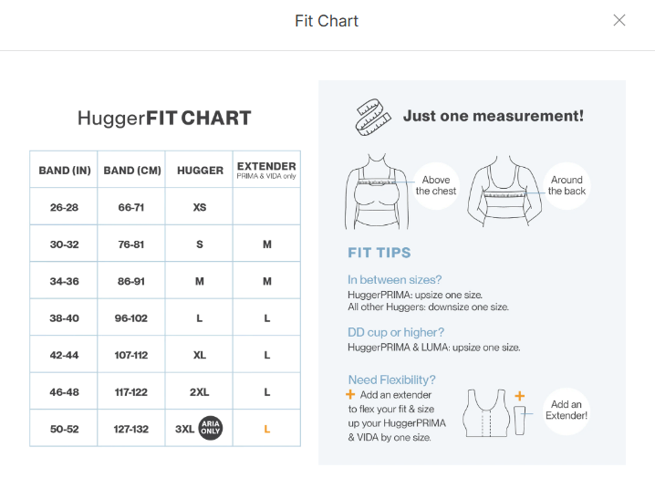Close the Fit Chart dialog
Image resolution: width=655 pixels, height=499 pixels.
click(x=619, y=20)
